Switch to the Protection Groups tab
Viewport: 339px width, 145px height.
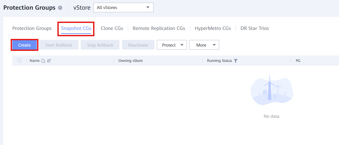(32, 28)
